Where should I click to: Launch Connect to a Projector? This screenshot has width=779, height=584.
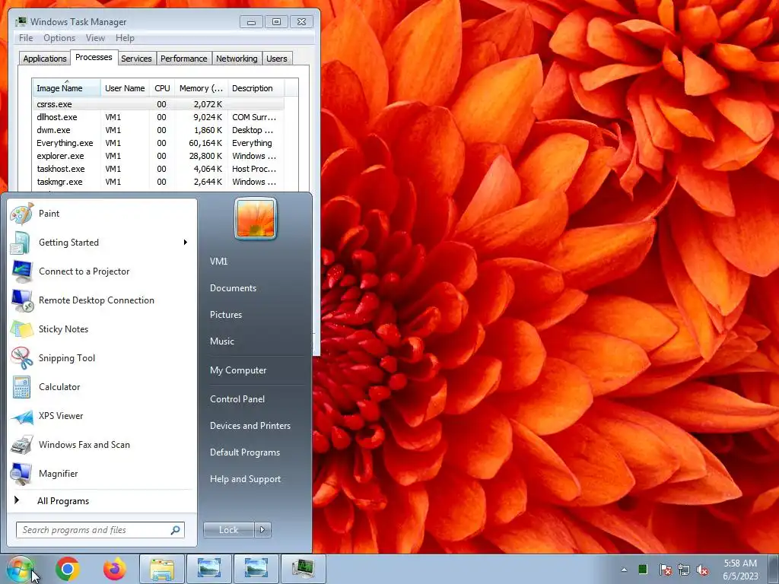[102, 271]
